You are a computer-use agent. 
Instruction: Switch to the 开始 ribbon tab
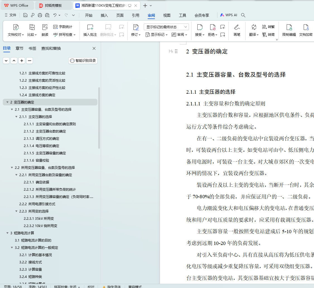(88, 15)
